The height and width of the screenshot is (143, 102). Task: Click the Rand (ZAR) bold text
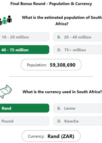click(61, 136)
